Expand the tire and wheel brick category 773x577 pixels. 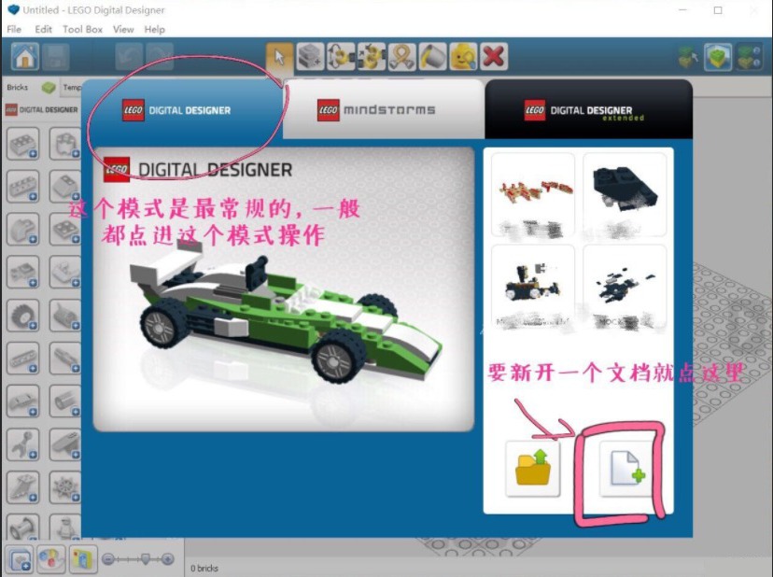(22, 317)
